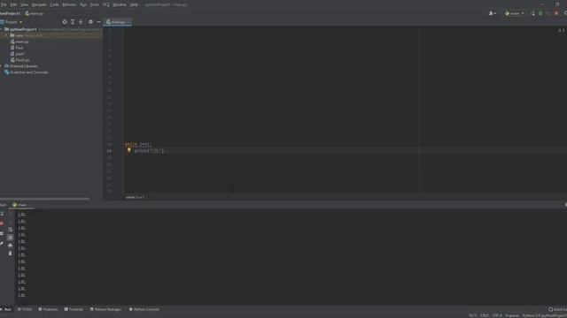The image size is (567, 318).
Task: Open the Navigate menu
Action: [39, 4]
